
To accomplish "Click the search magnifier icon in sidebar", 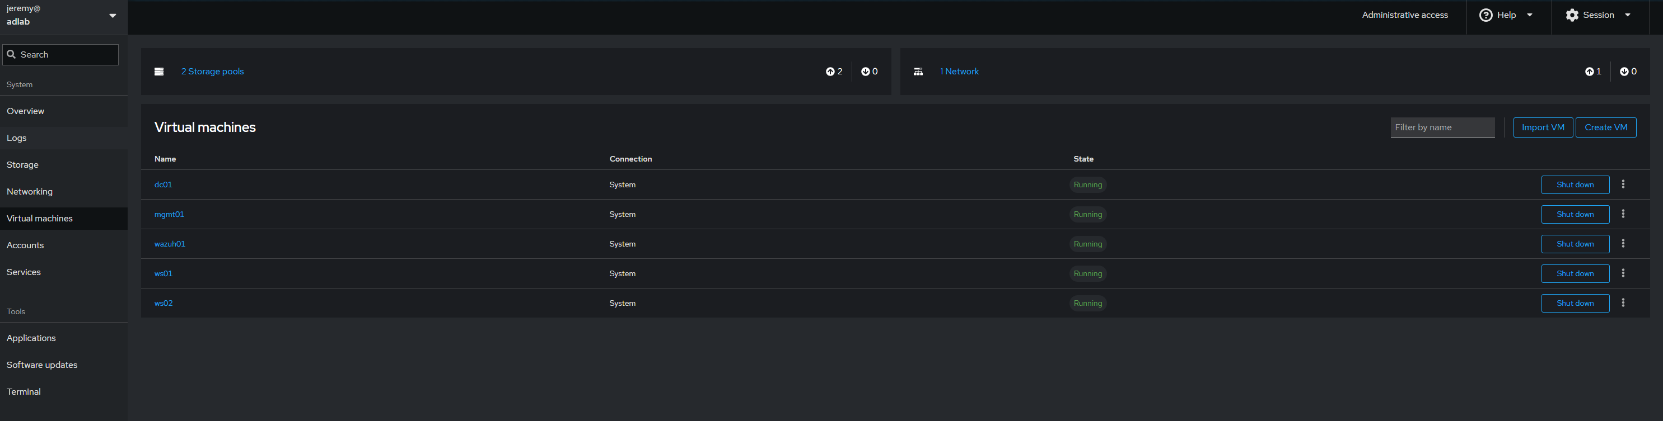I will (x=11, y=55).
